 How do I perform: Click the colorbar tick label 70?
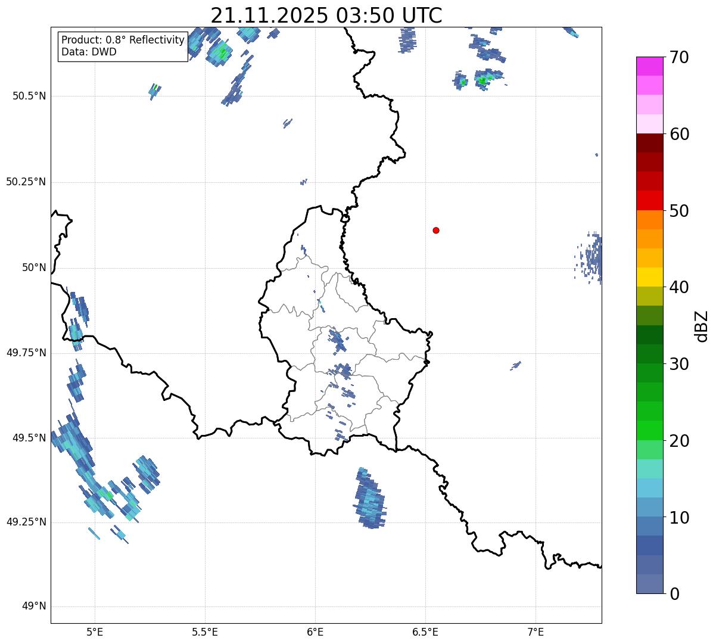(679, 57)
